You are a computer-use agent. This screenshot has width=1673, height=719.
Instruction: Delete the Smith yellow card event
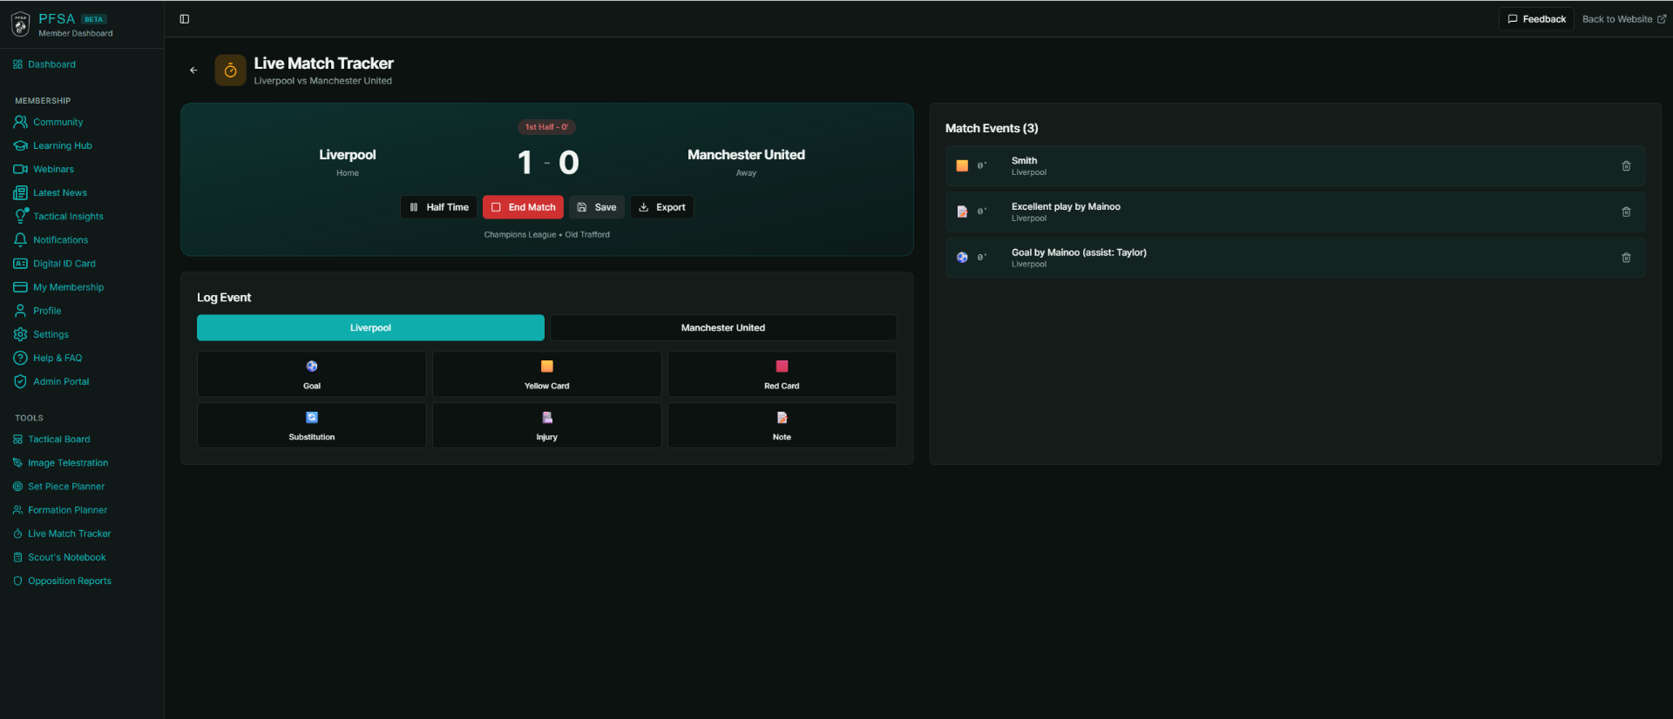1626,165
